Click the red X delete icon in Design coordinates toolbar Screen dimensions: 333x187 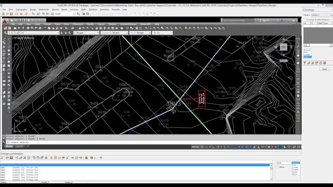coord(25,158)
